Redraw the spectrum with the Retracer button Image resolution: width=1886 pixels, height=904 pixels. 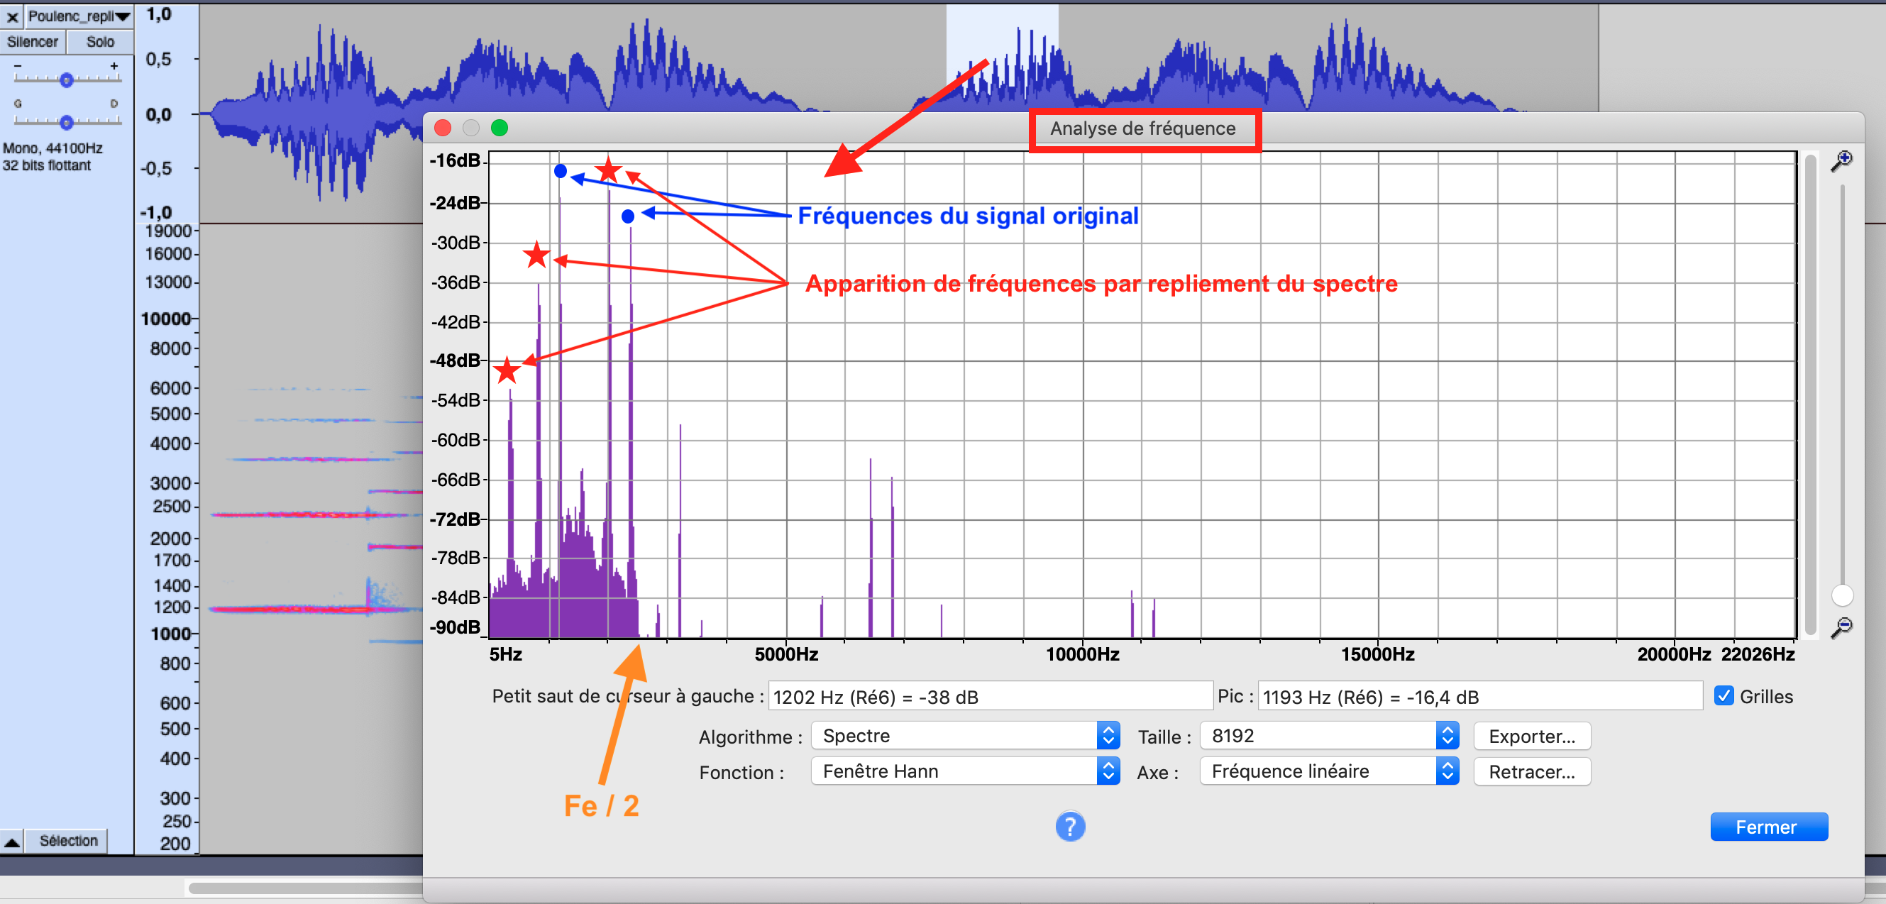click(1532, 771)
